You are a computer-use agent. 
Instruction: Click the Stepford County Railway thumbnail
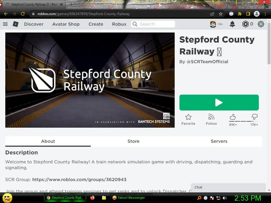pos(90,80)
